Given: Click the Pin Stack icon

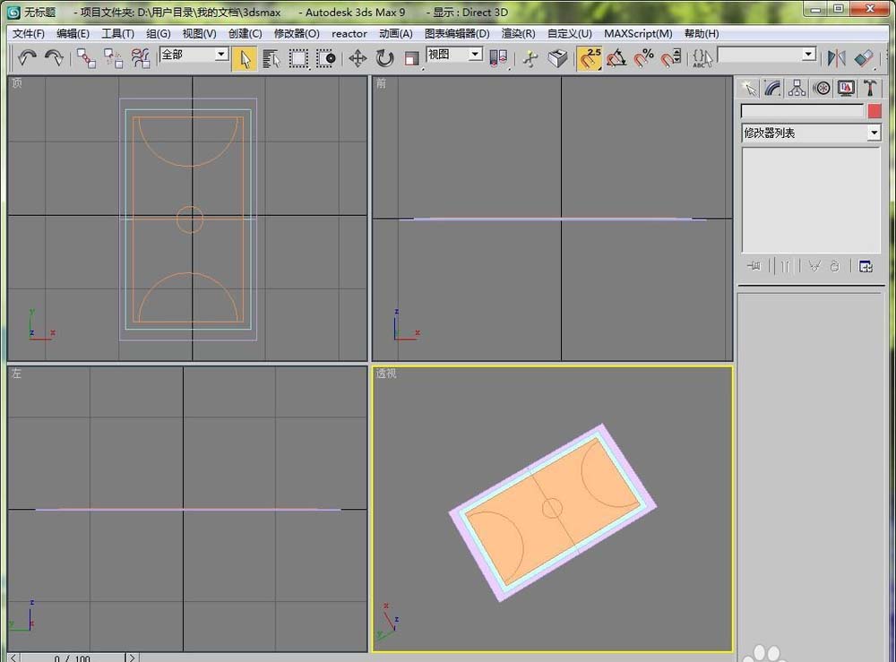Looking at the screenshot, I should pos(754,266).
